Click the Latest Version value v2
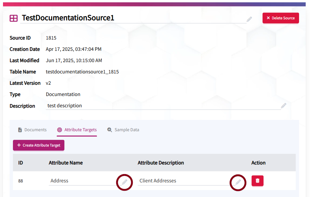The image size is (310, 197). pyautogui.click(x=48, y=83)
